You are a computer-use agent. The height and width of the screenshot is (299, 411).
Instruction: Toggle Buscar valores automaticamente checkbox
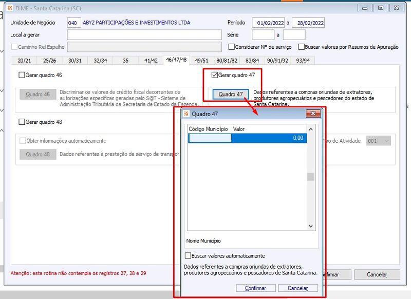[x=188, y=256]
